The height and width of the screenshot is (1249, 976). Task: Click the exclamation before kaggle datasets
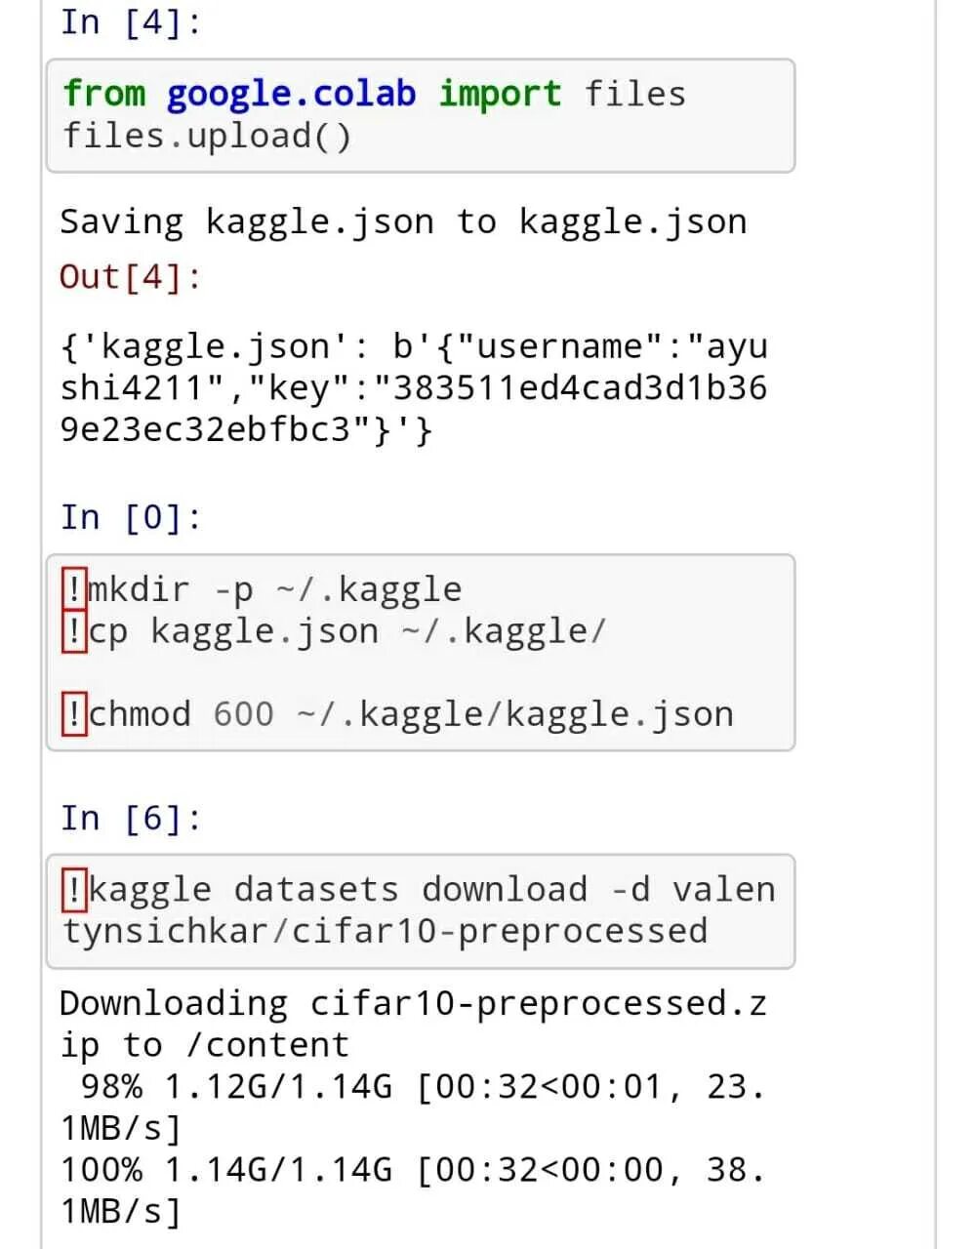click(74, 889)
